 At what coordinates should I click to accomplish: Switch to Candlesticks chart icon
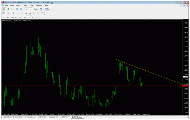click(x=9, y=9)
